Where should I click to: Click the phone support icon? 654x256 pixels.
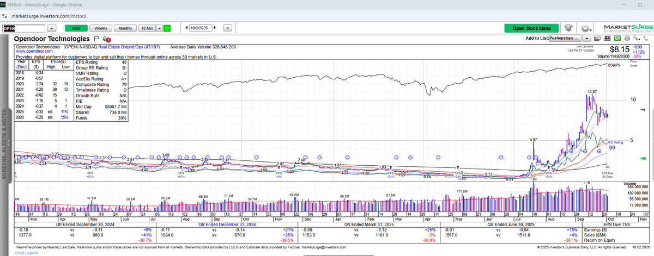click(x=646, y=39)
